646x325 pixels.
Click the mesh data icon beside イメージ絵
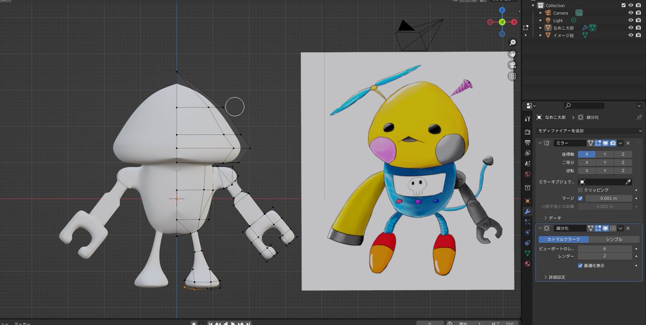[x=585, y=35]
